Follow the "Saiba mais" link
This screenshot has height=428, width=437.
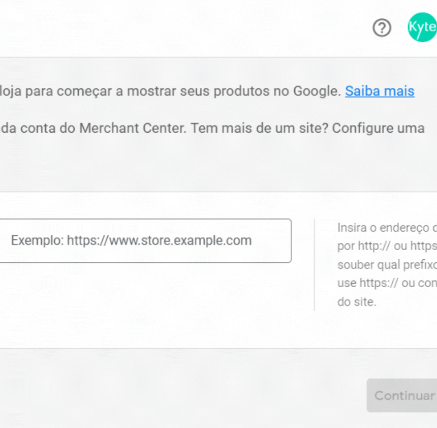380,91
